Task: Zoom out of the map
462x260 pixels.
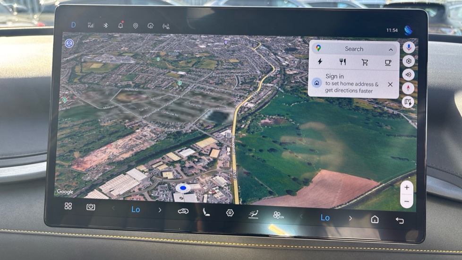Action: (407, 201)
